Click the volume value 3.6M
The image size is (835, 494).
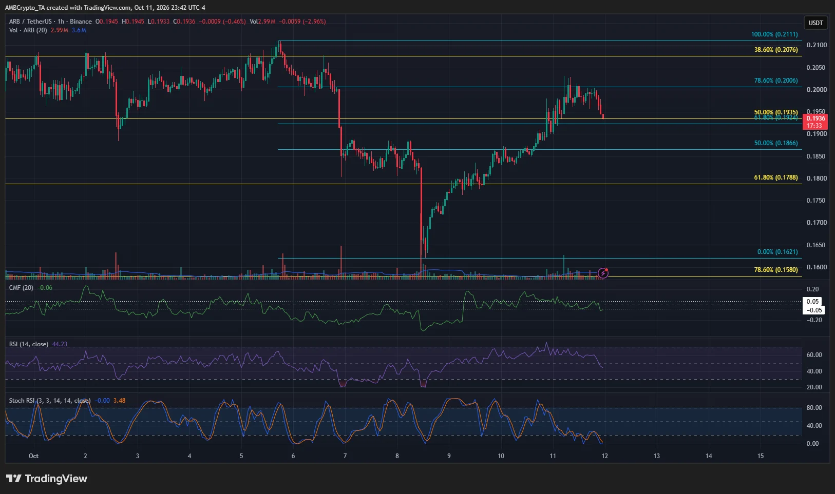[79, 30]
